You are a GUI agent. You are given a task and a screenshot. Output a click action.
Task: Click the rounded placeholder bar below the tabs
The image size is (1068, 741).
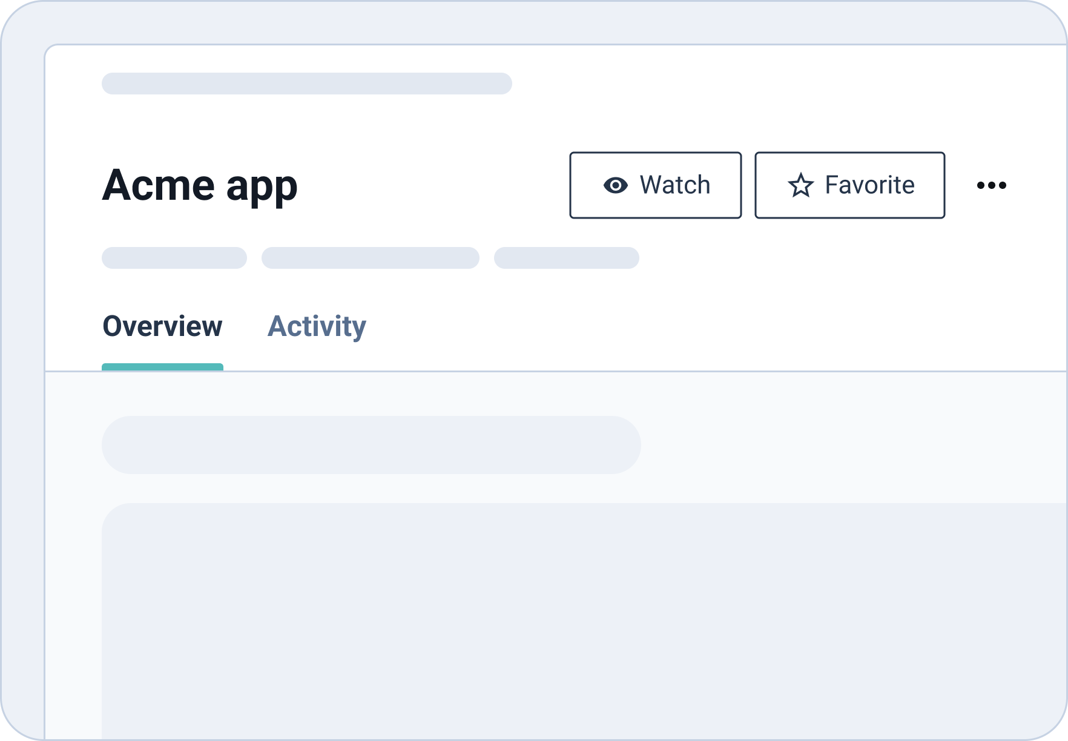tap(371, 445)
